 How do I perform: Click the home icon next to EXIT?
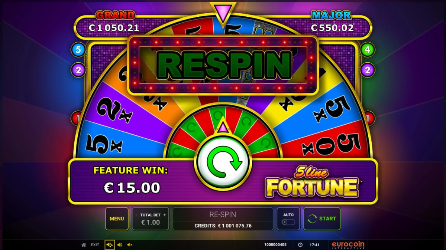84,245
